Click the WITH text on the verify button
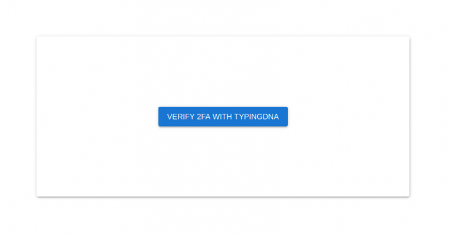The image size is (451, 238). [x=223, y=117]
